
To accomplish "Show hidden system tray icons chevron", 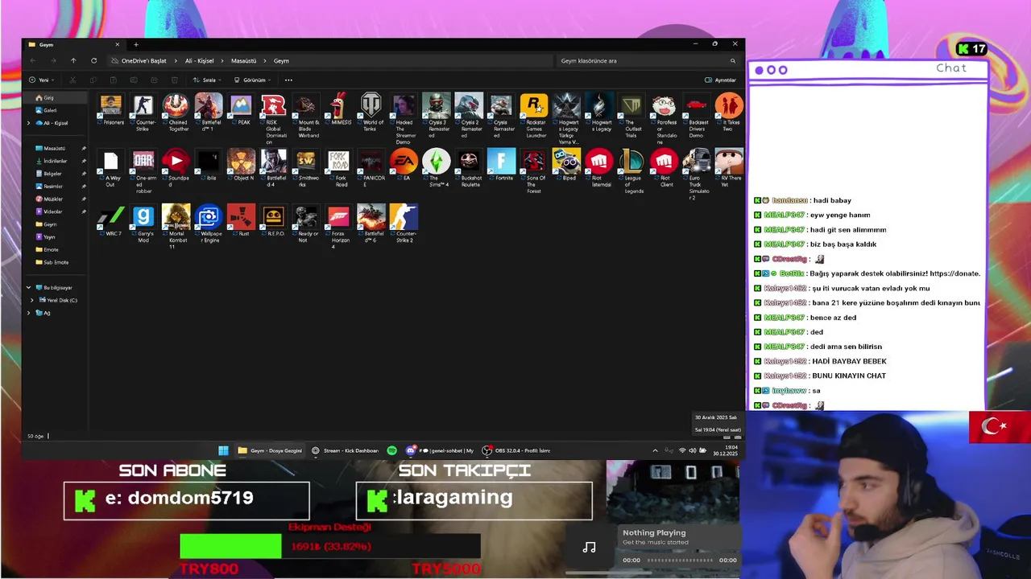I will (655, 450).
